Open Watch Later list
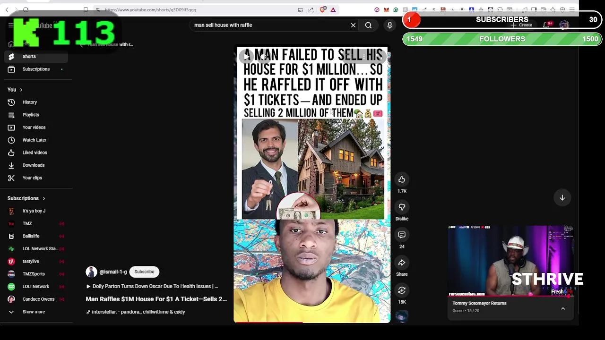 click(36, 140)
